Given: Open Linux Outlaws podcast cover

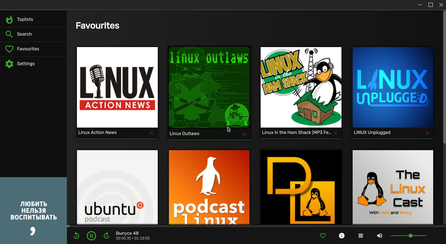Looking at the screenshot, I should (209, 87).
